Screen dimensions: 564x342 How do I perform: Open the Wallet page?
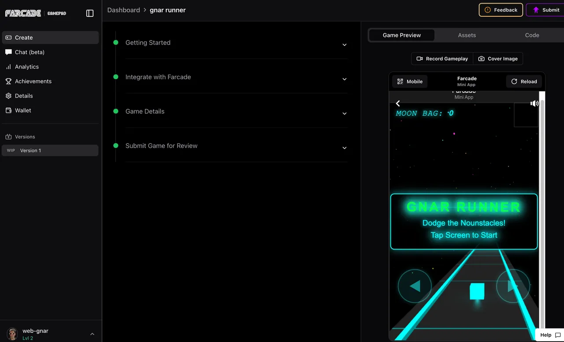pos(50,110)
